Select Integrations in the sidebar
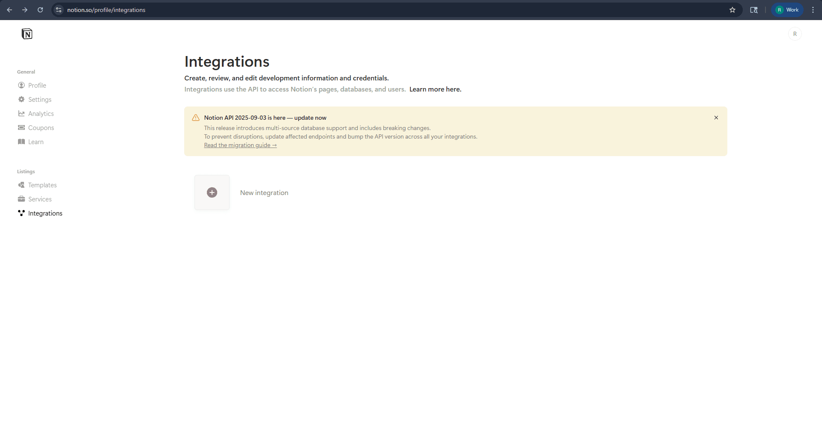Image resolution: width=822 pixels, height=423 pixels. (x=45, y=213)
